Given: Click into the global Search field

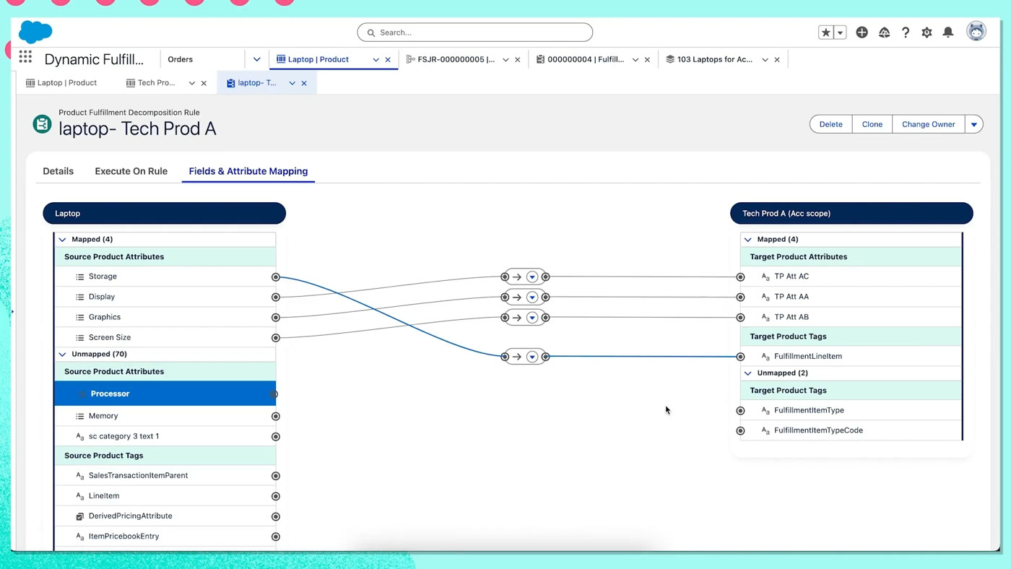Looking at the screenshot, I should tap(475, 32).
